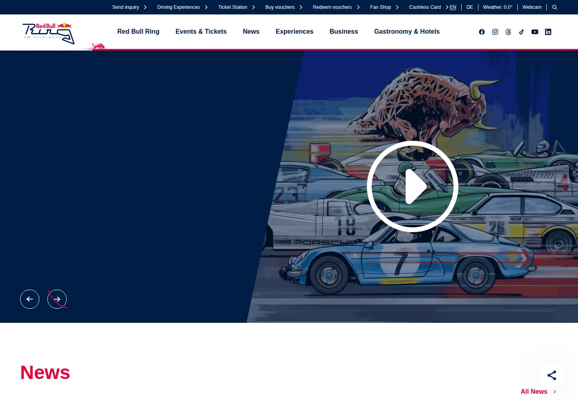Open the LinkedIn social icon
Viewport: 578px width, 401px height.
click(x=548, y=32)
